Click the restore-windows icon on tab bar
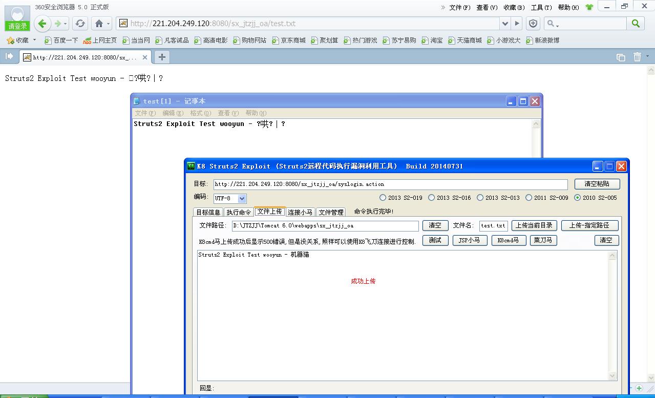This screenshot has width=655, height=398. [621, 57]
